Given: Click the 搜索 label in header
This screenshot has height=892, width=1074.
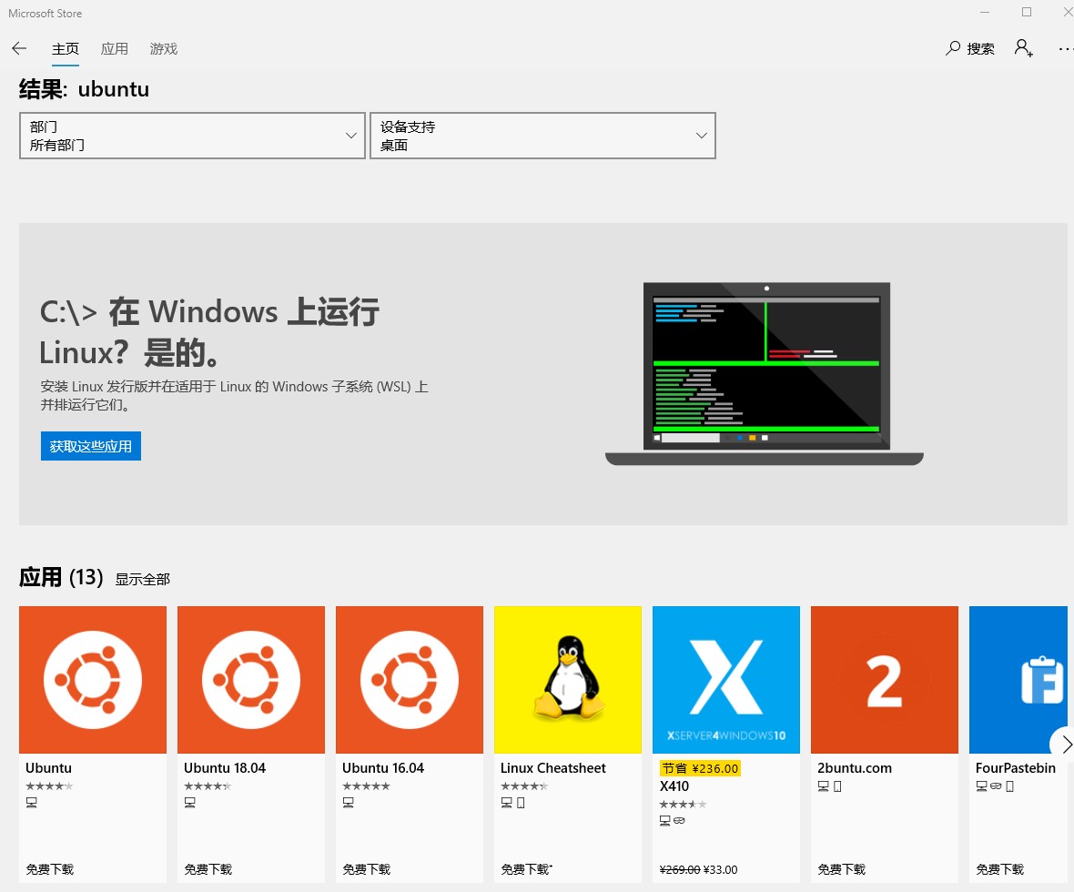Looking at the screenshot, I should [x=980, y=48].
